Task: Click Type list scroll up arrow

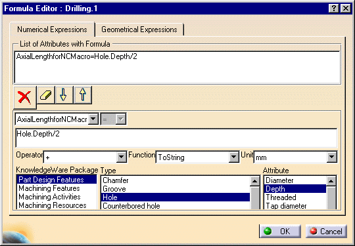Action: pyautogui.click(x=255, y=182)
